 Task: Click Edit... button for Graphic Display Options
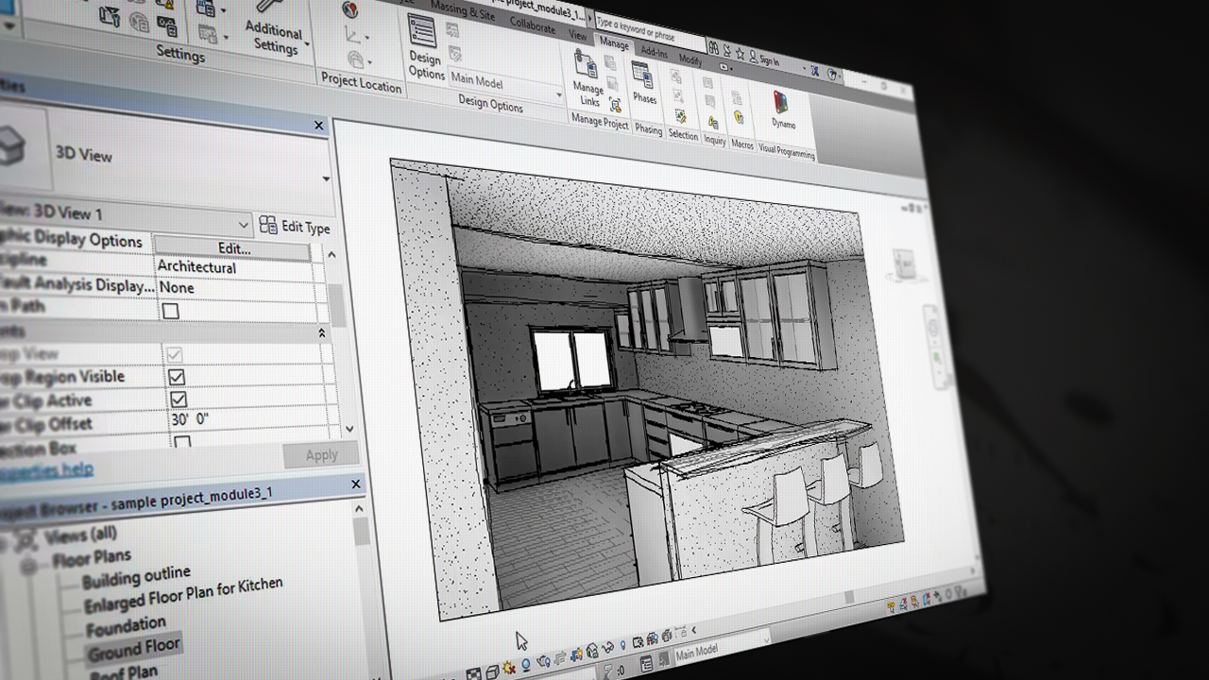234,248
